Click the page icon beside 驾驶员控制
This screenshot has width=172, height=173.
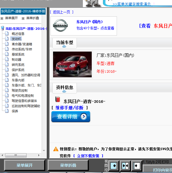pos(7,90)
